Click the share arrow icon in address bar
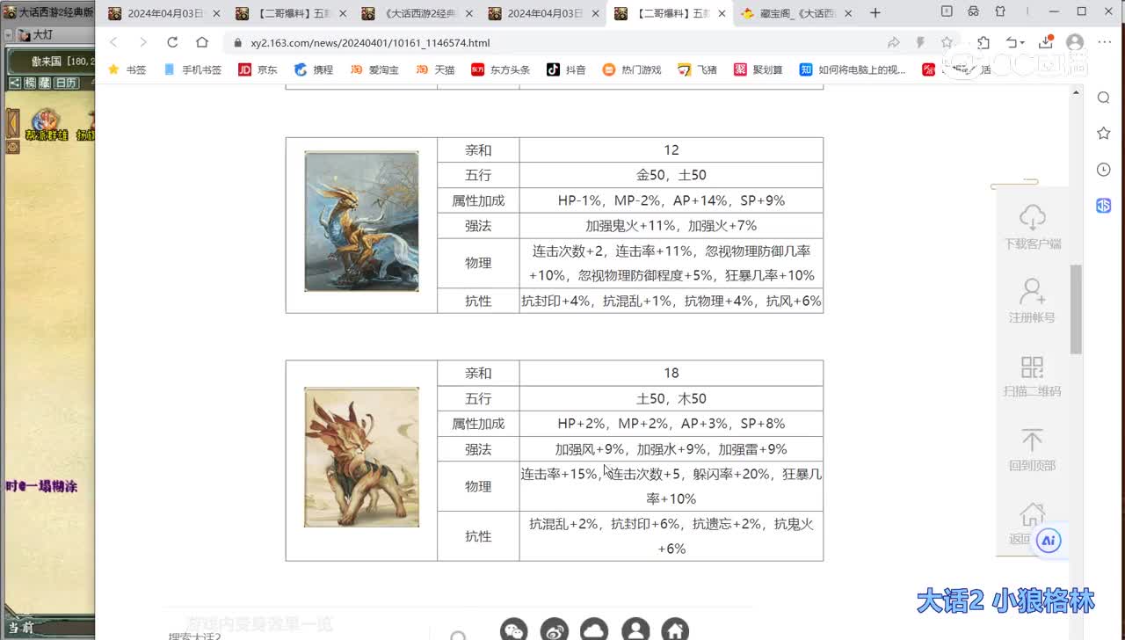 click(894, 42)
